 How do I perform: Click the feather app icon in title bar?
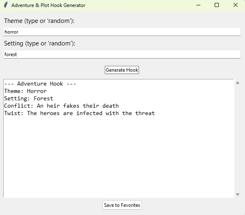[6, 5]
